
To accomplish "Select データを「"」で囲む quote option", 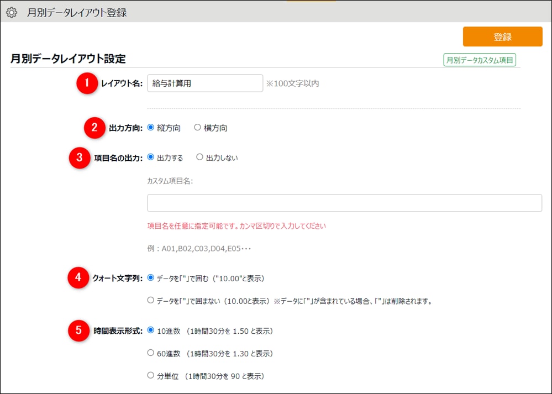I will tap(151, 278).
